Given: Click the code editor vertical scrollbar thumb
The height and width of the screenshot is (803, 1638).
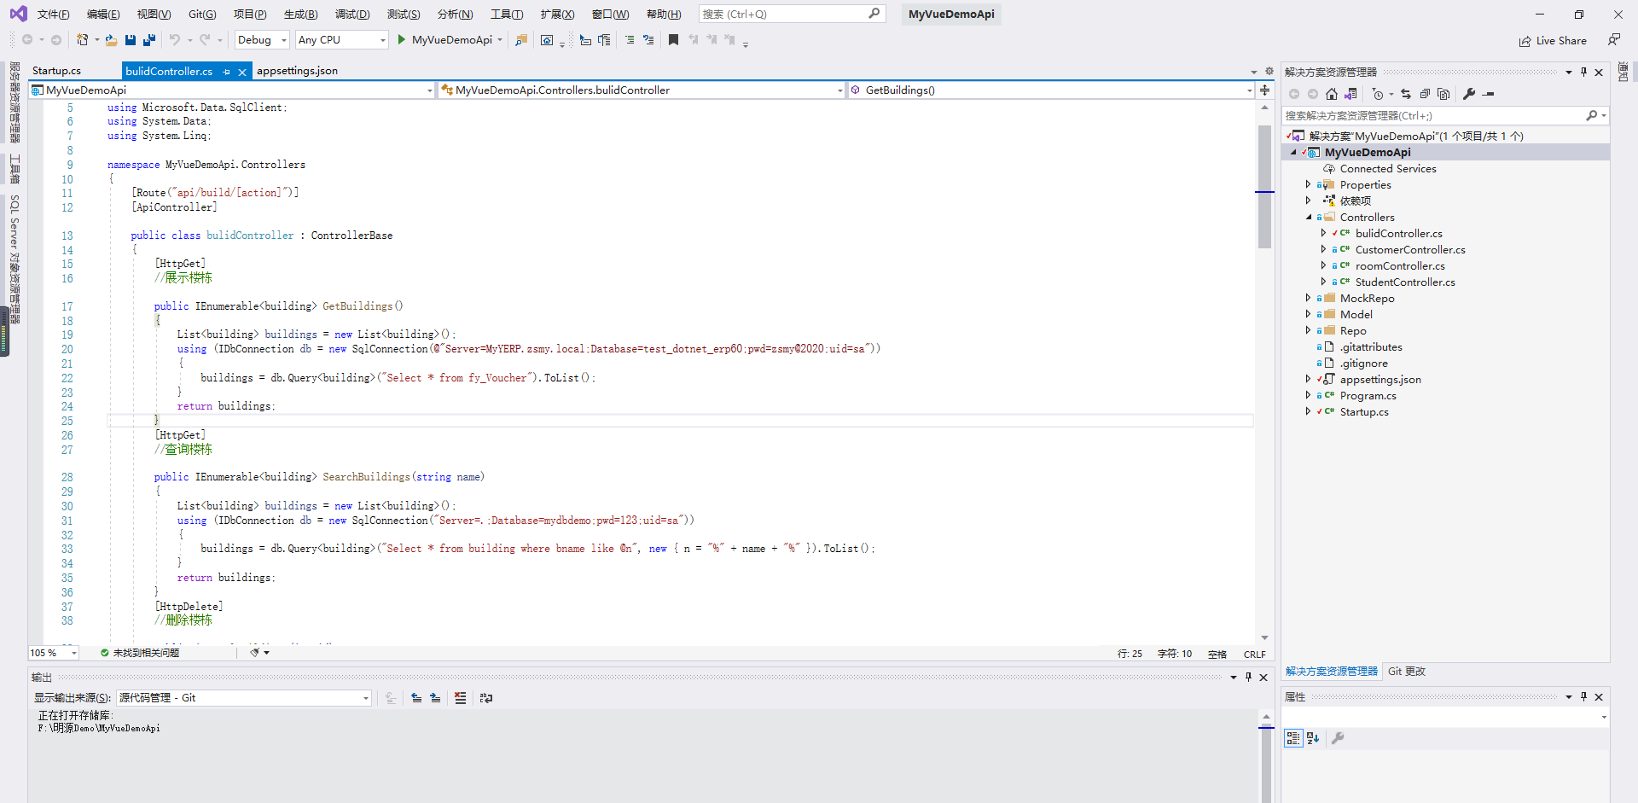Looking at the screenshot, I should pyautogui.click(x=1264, y=186).
